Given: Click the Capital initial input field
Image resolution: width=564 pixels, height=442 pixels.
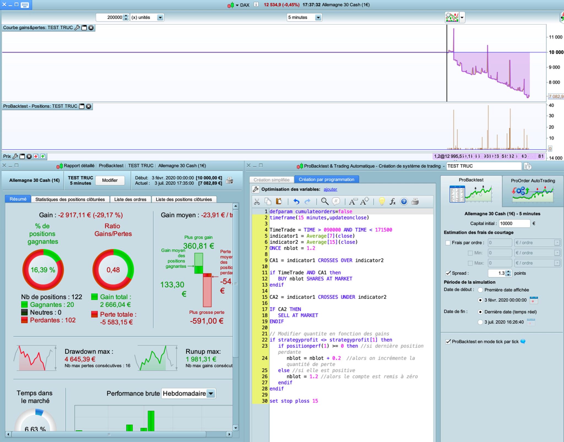Looking at the screenshot, I should click(514, 223).
